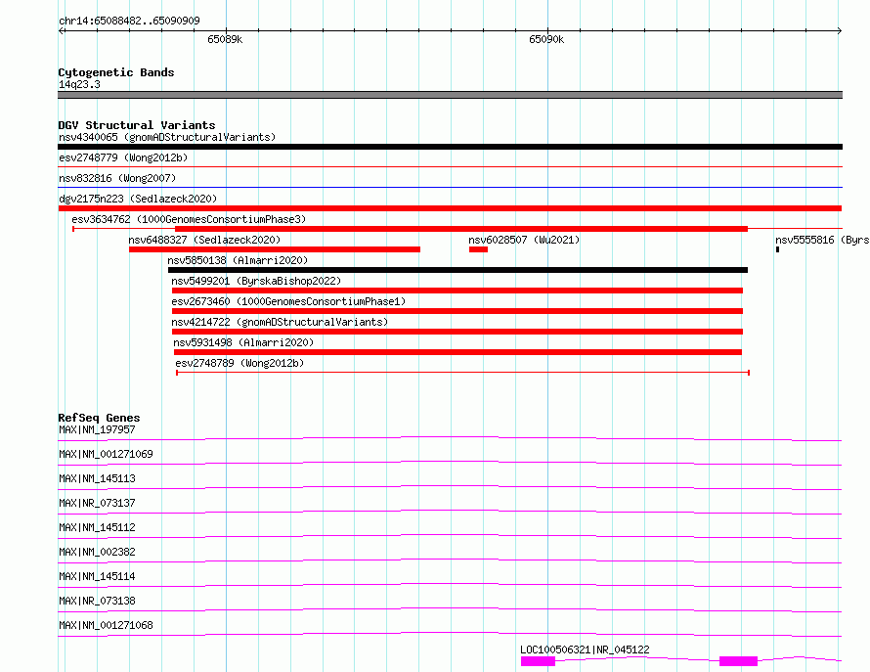Click the thin red line for esv2748779
This screenshot has height=672, width=870.
point(450,166)
